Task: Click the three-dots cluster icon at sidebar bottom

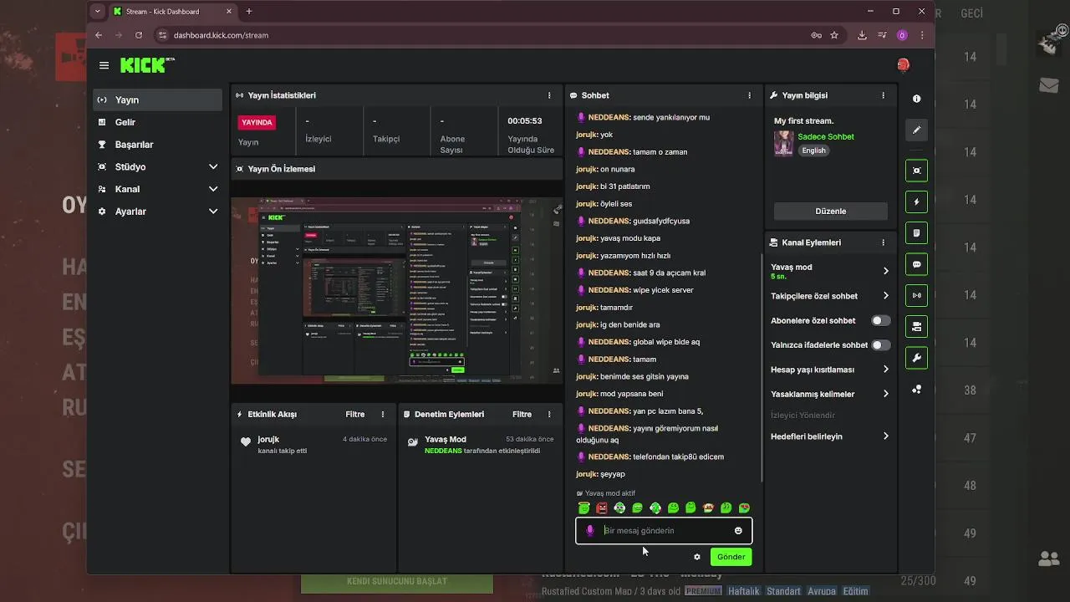Action: 917,389
